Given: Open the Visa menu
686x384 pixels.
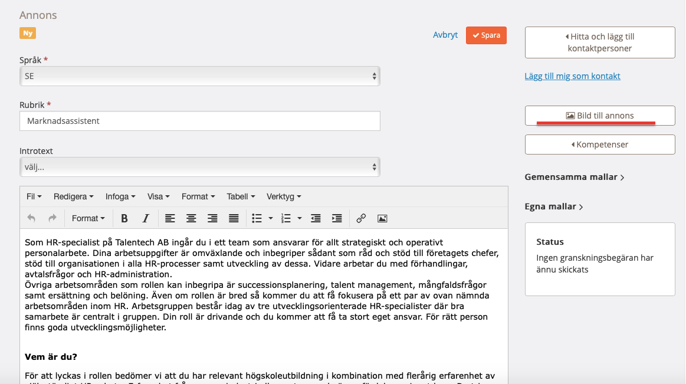Looking at the screenshot, I should (158, 196).
